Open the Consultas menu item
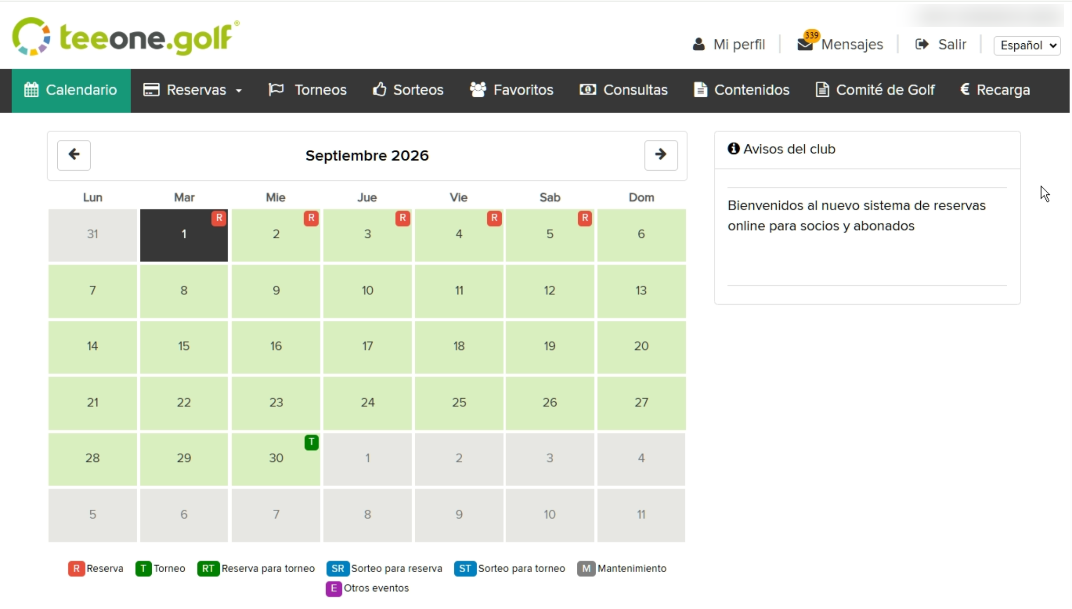 tap(623, 90)
